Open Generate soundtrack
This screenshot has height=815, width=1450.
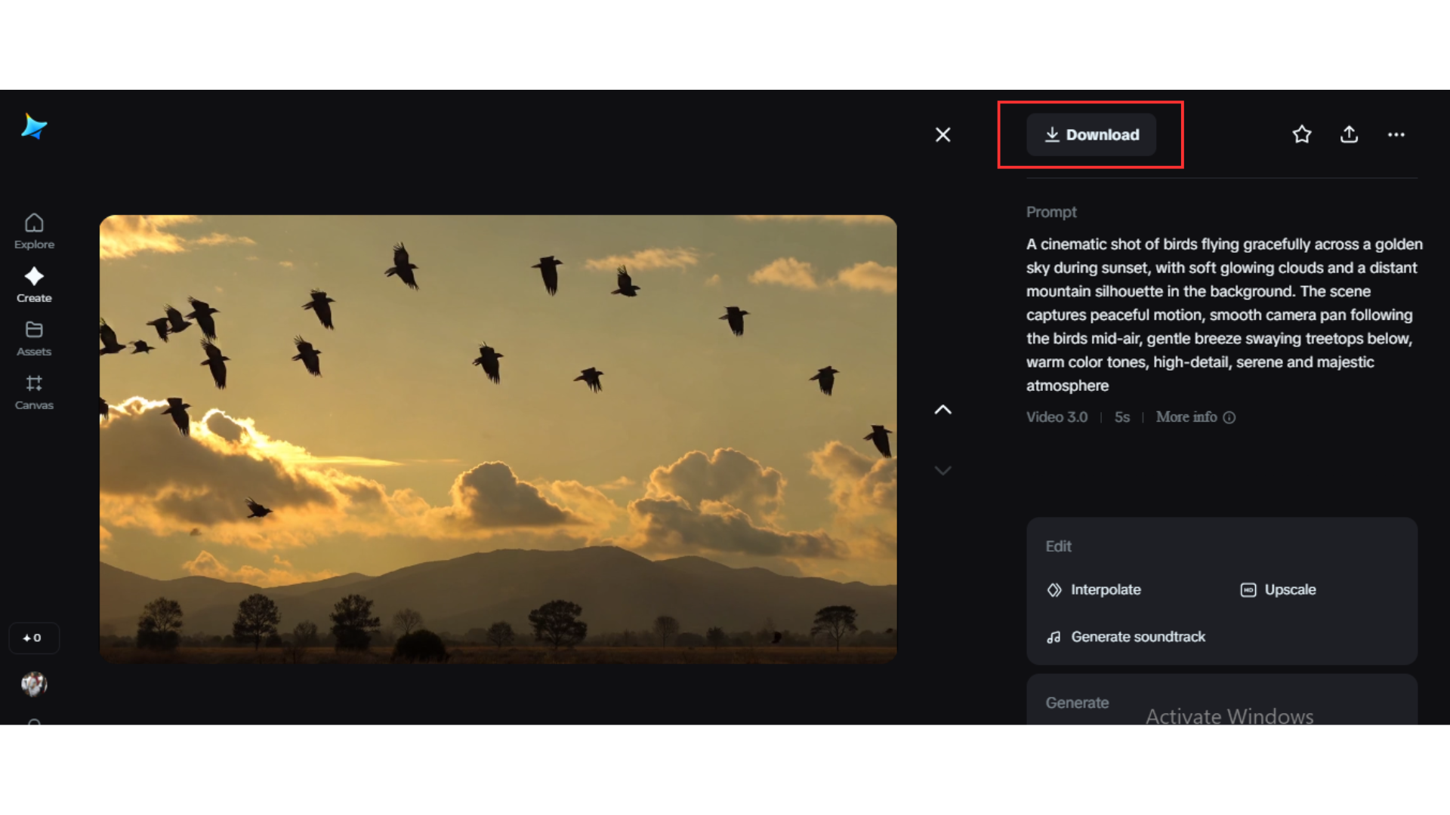[1138, 636]
